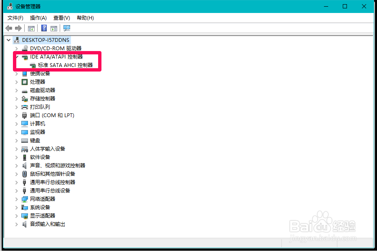Select the 网络适配器 label
The width and height of the screenshot is (377, 251).
click(x=43, y=199)
